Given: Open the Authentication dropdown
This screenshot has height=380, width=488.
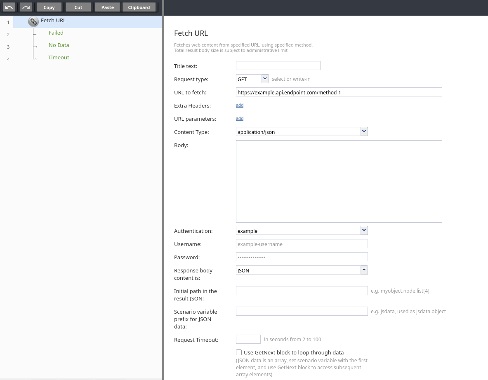Looking at the screenshot, I should point(364,230).
